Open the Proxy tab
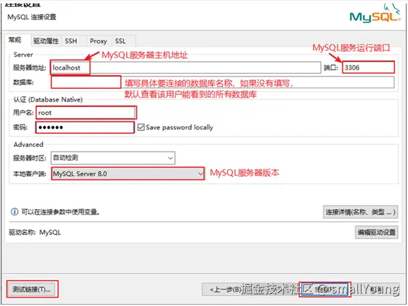The height and width of the screenshot is (306, 408). point(98,41)
